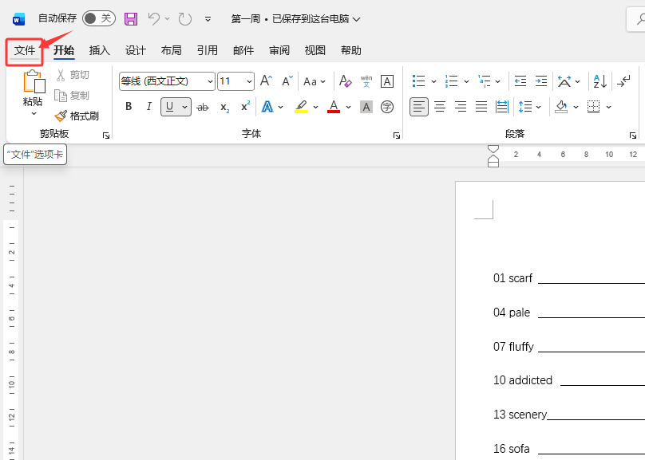645x460 pixels.
Task: Align text left
Action: (x=419, y=107)
